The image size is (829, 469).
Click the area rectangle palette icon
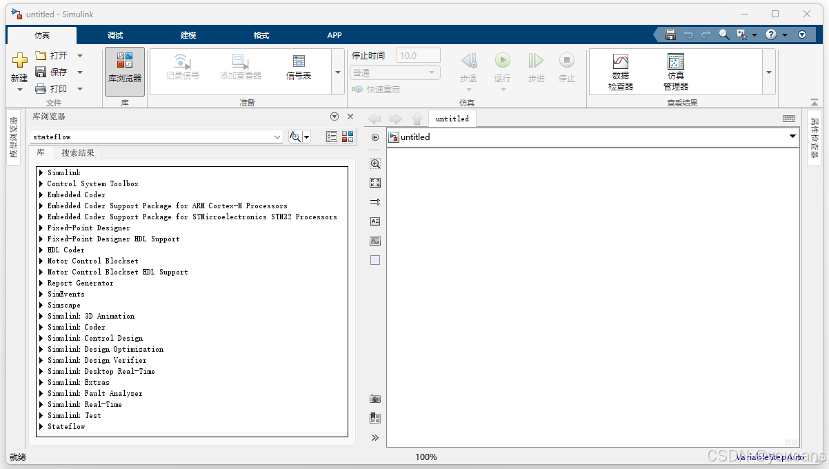coord(375,260)
